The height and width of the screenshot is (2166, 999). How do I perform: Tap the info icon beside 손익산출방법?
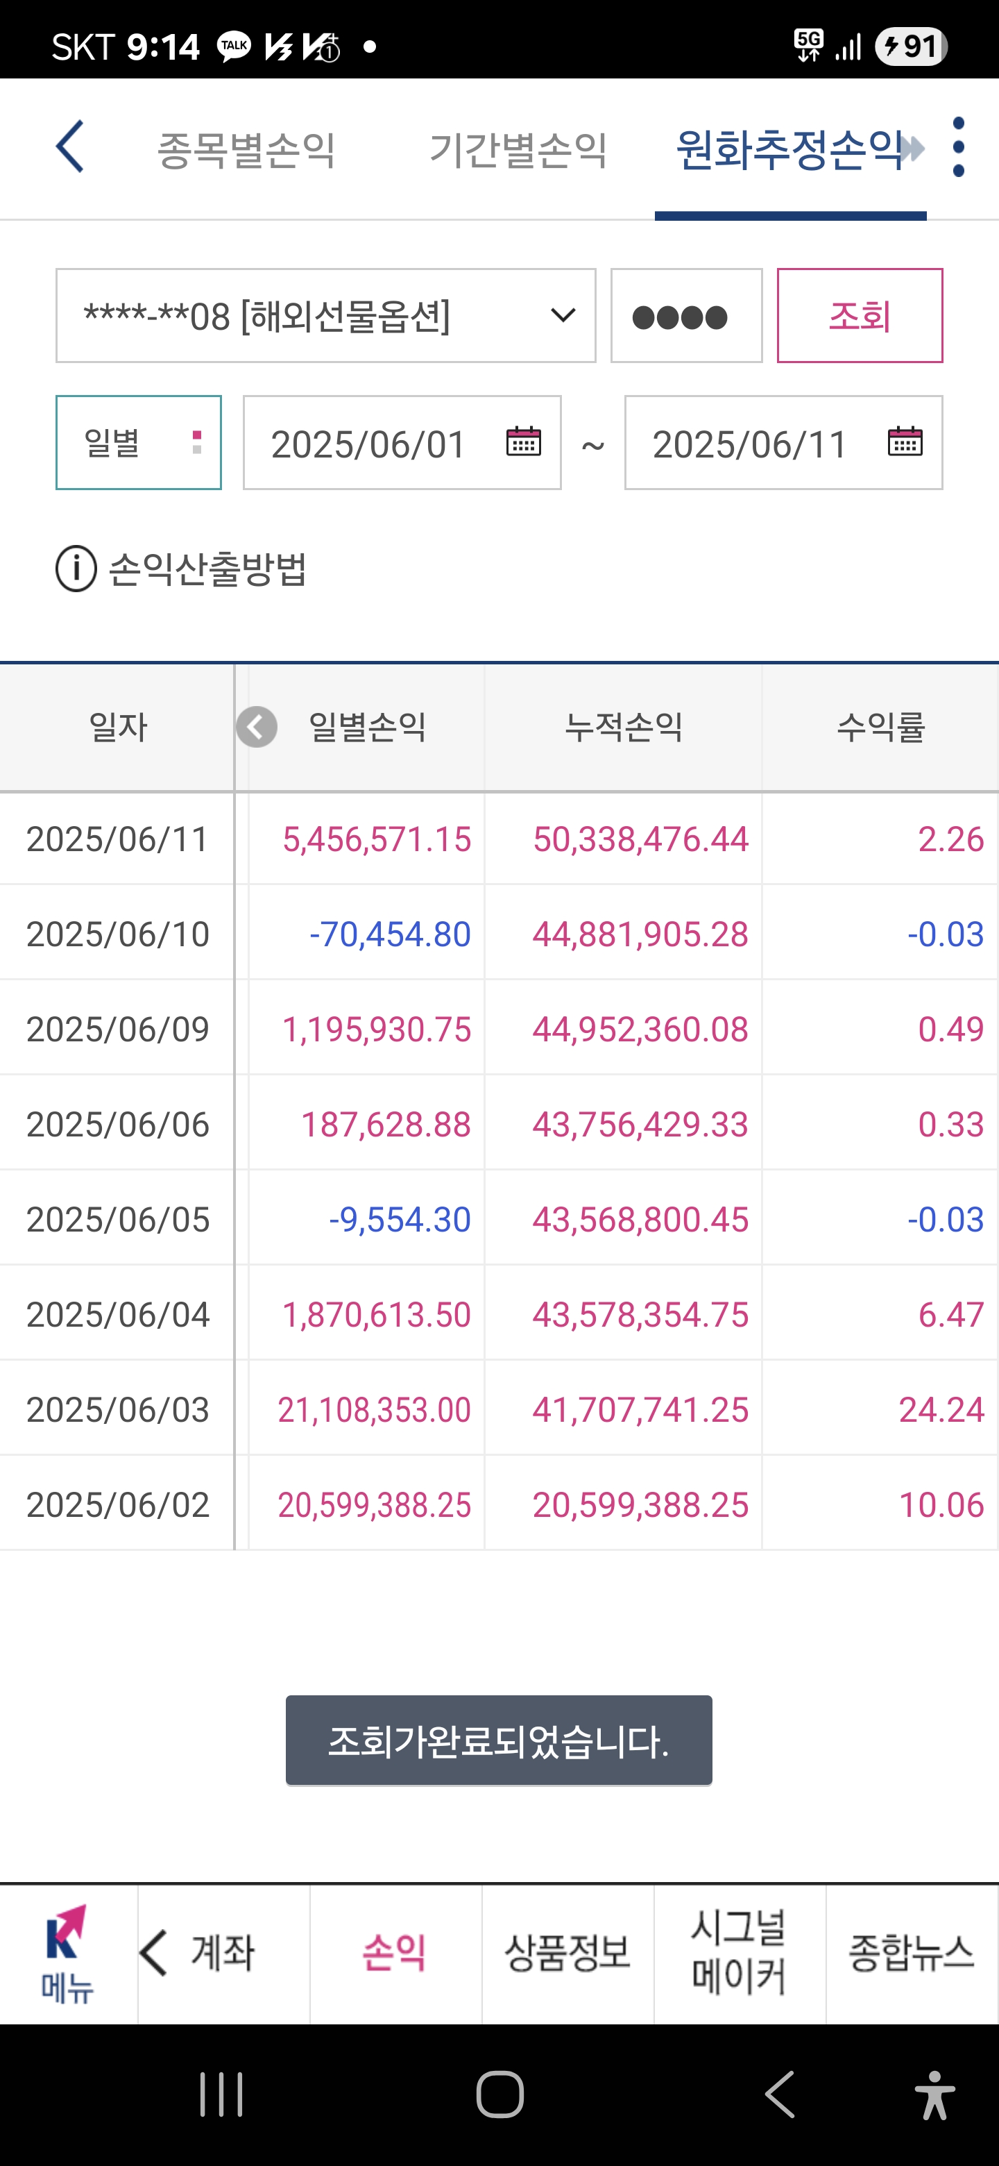coord(76,569)
